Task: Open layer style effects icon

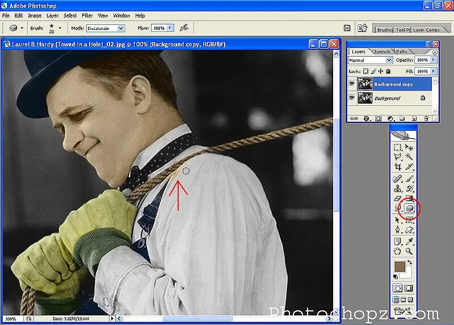Action: point(366,118)
